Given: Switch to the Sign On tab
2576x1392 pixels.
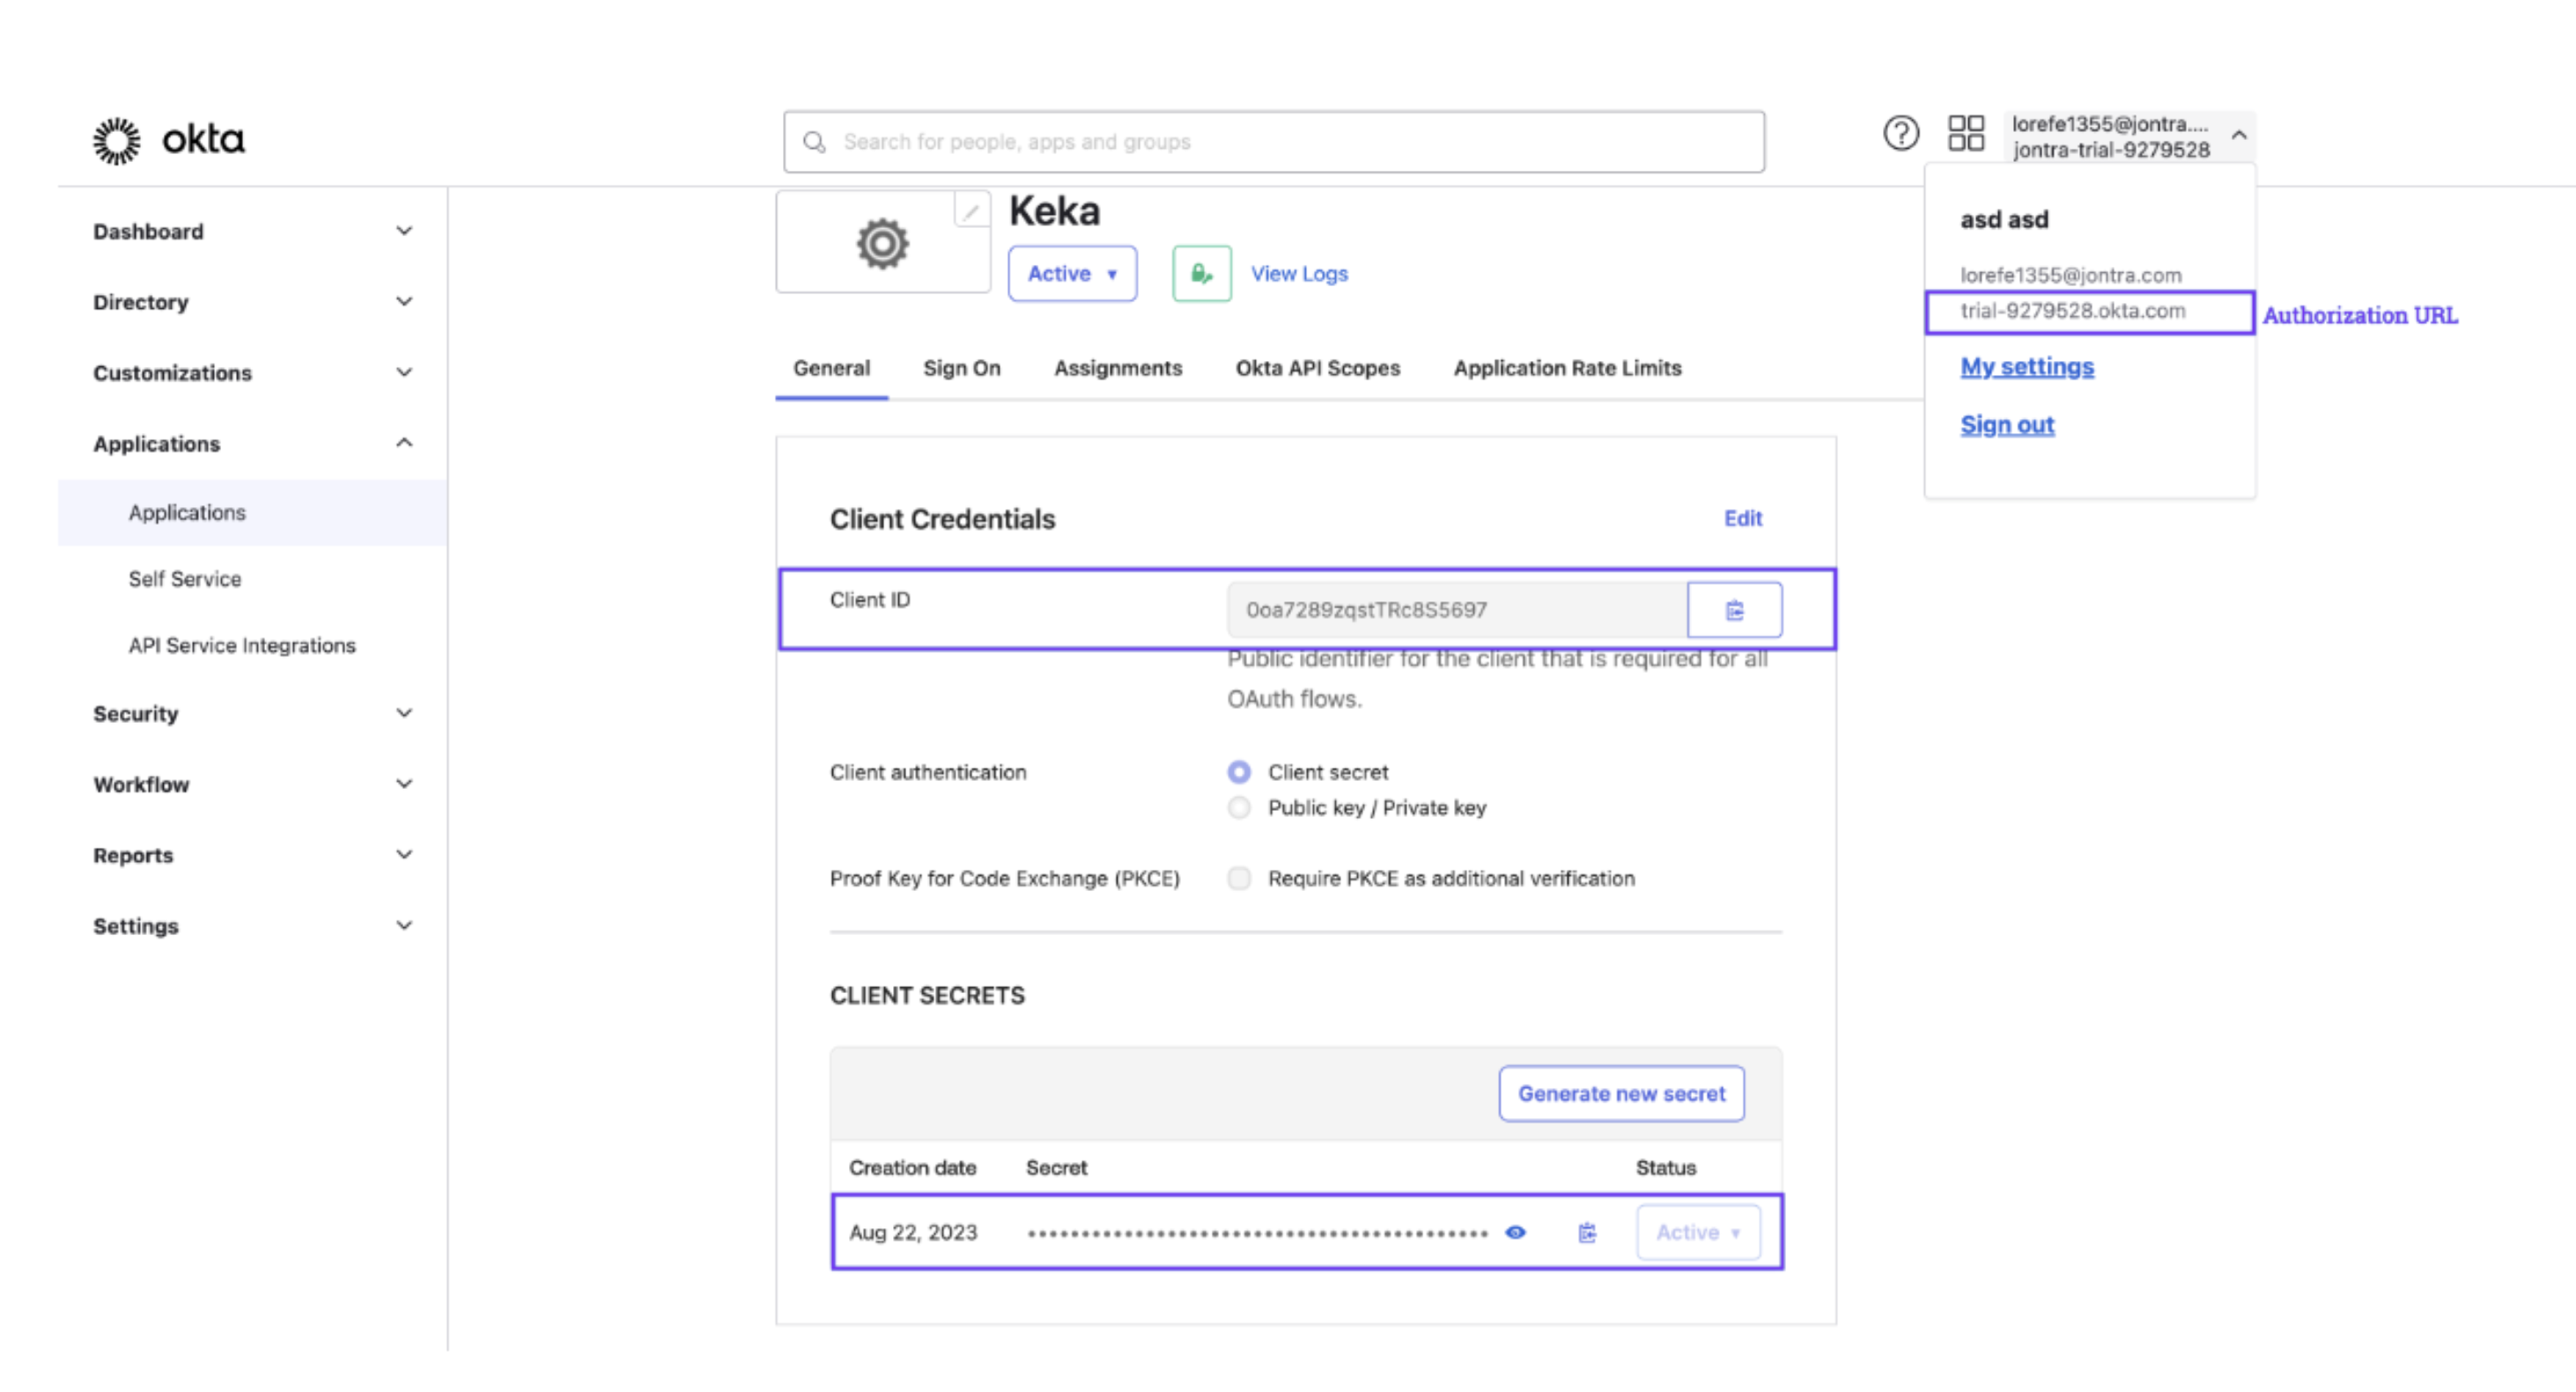Looking at the screenshot, I should (x=961, y=368).
